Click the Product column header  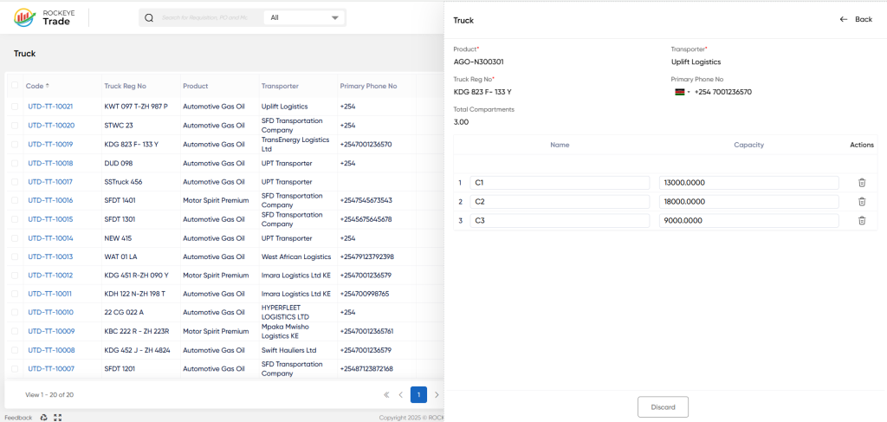click(196, 86)
